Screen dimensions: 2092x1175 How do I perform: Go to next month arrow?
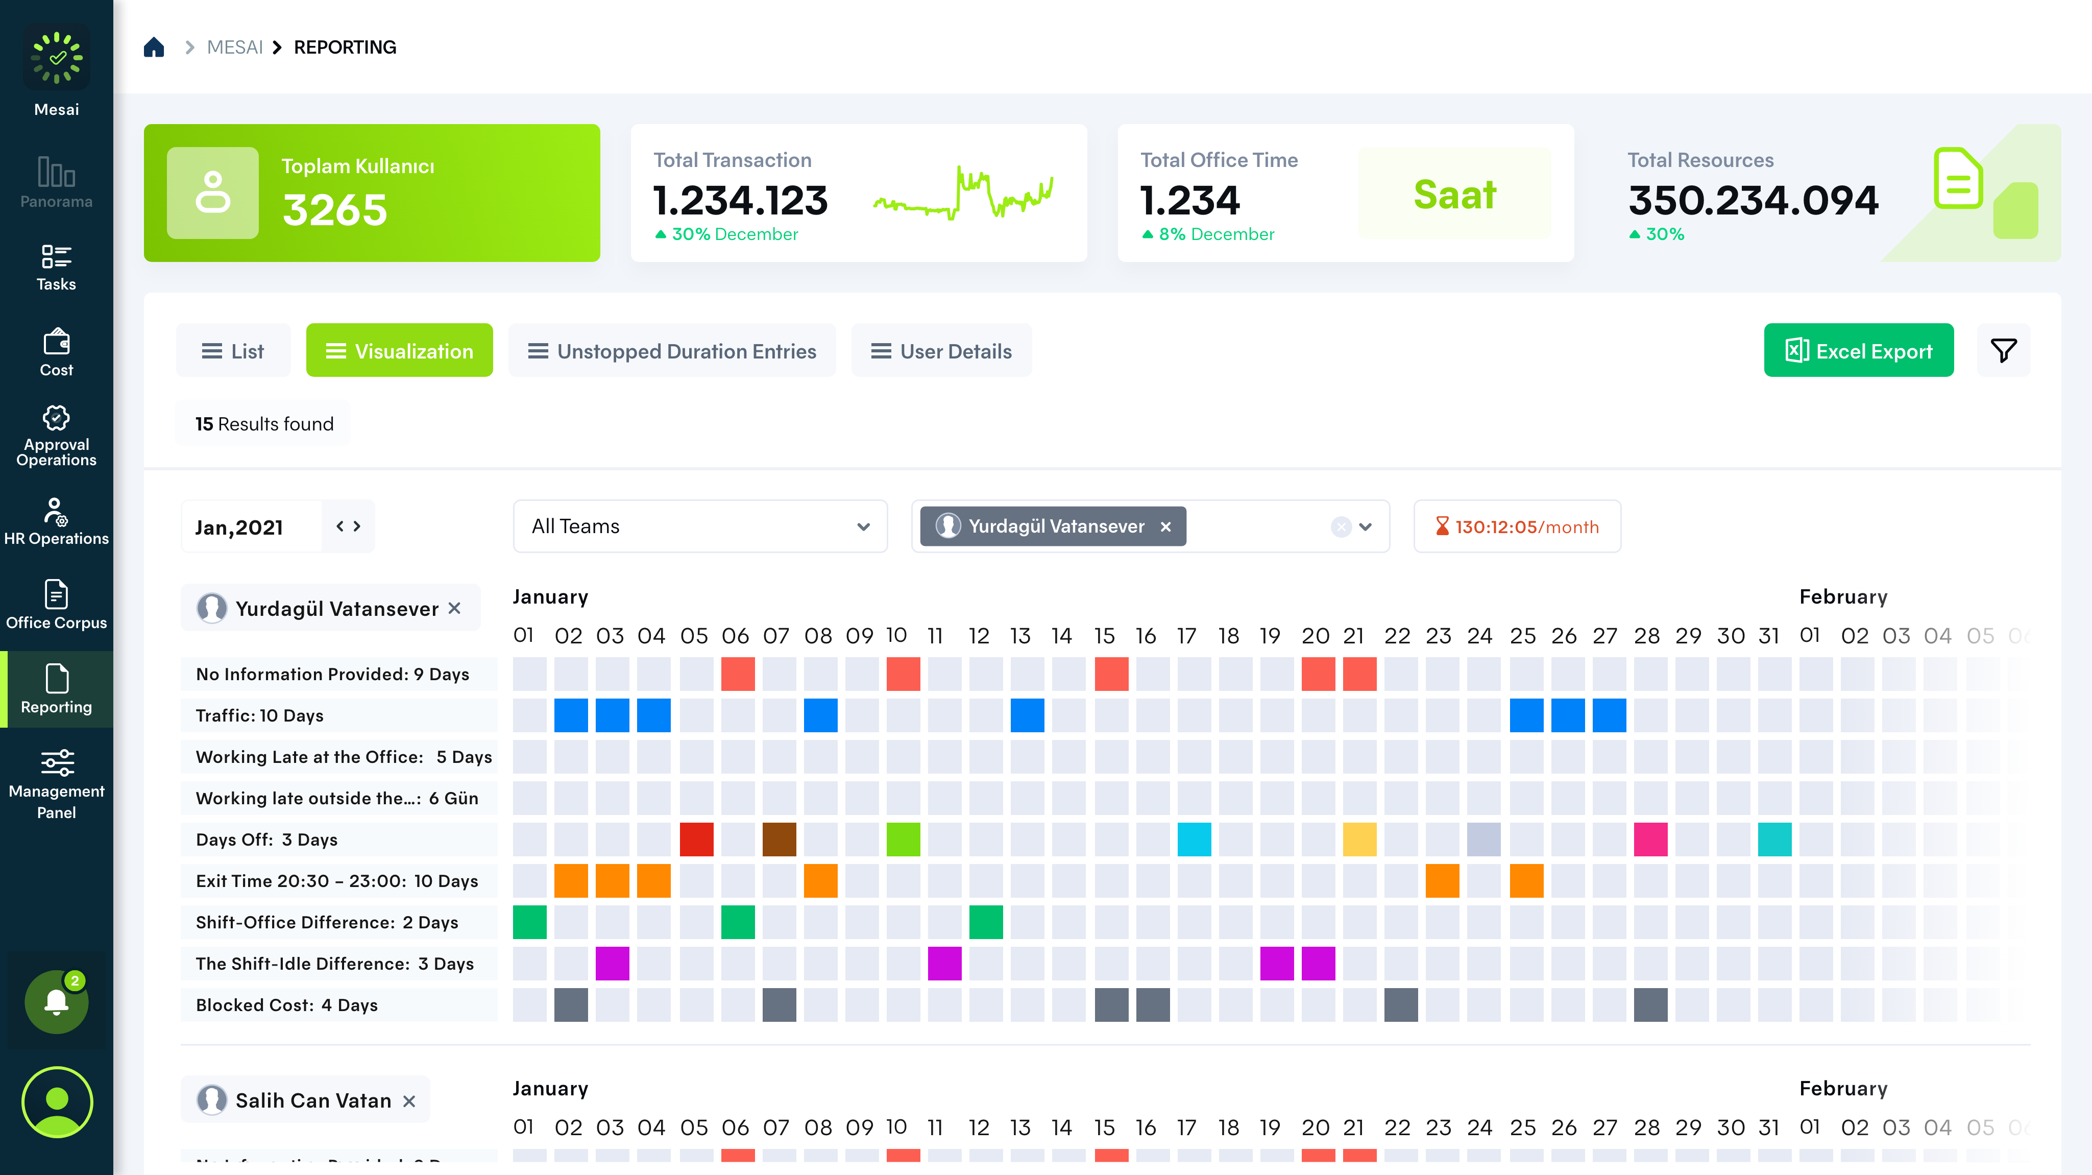(356, 526)
